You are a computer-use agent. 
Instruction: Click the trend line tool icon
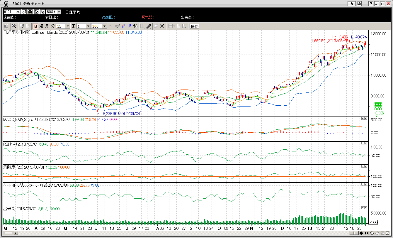(x=117, y=26)
